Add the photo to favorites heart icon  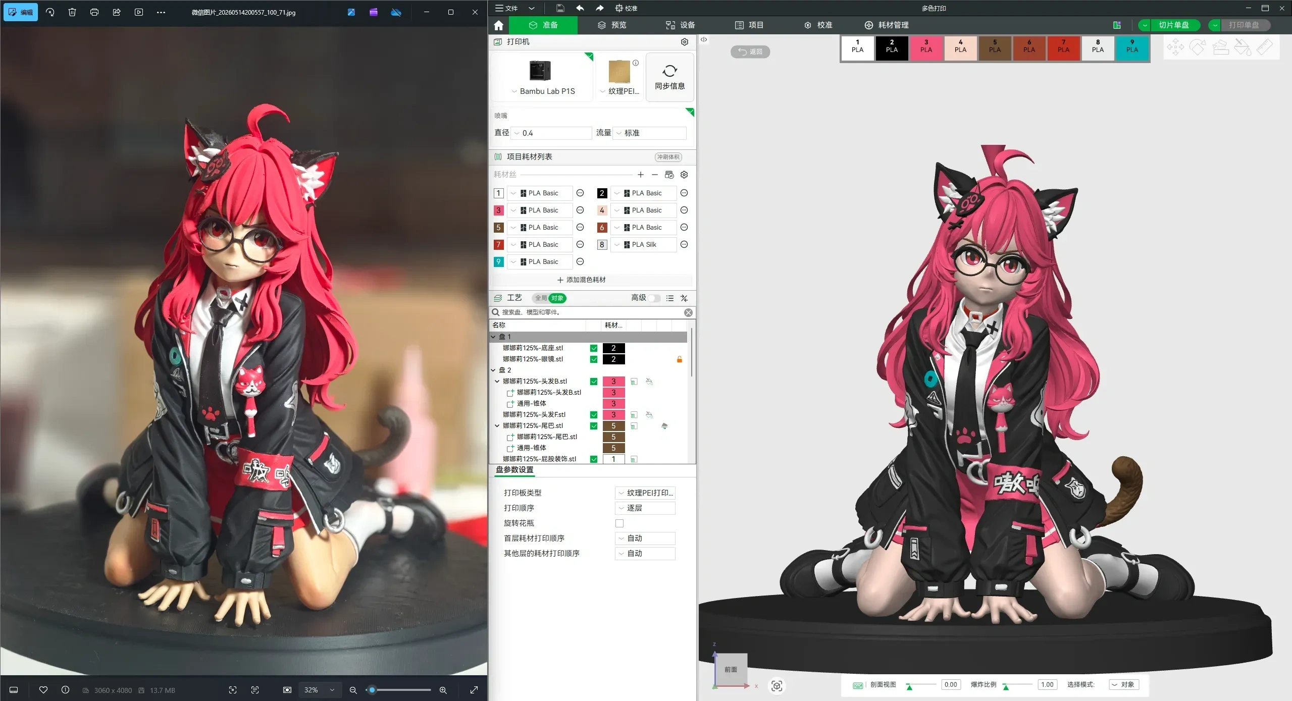[x=43, y=690]
